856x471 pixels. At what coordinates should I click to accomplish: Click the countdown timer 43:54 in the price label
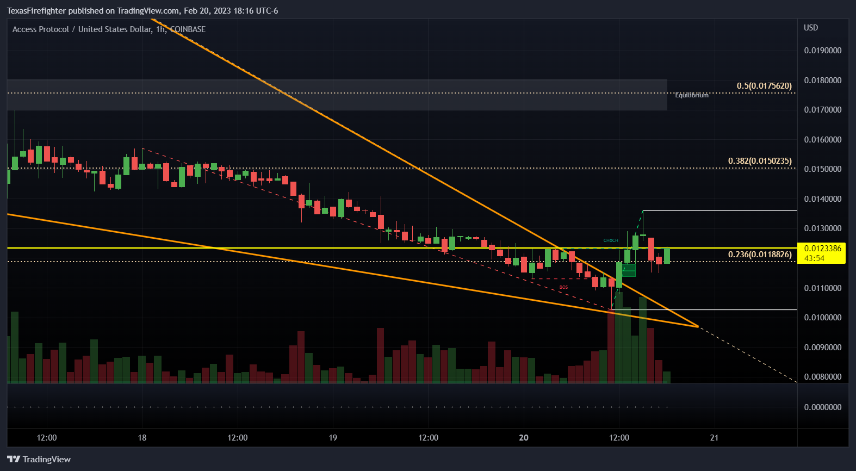[x=814, y=258]
